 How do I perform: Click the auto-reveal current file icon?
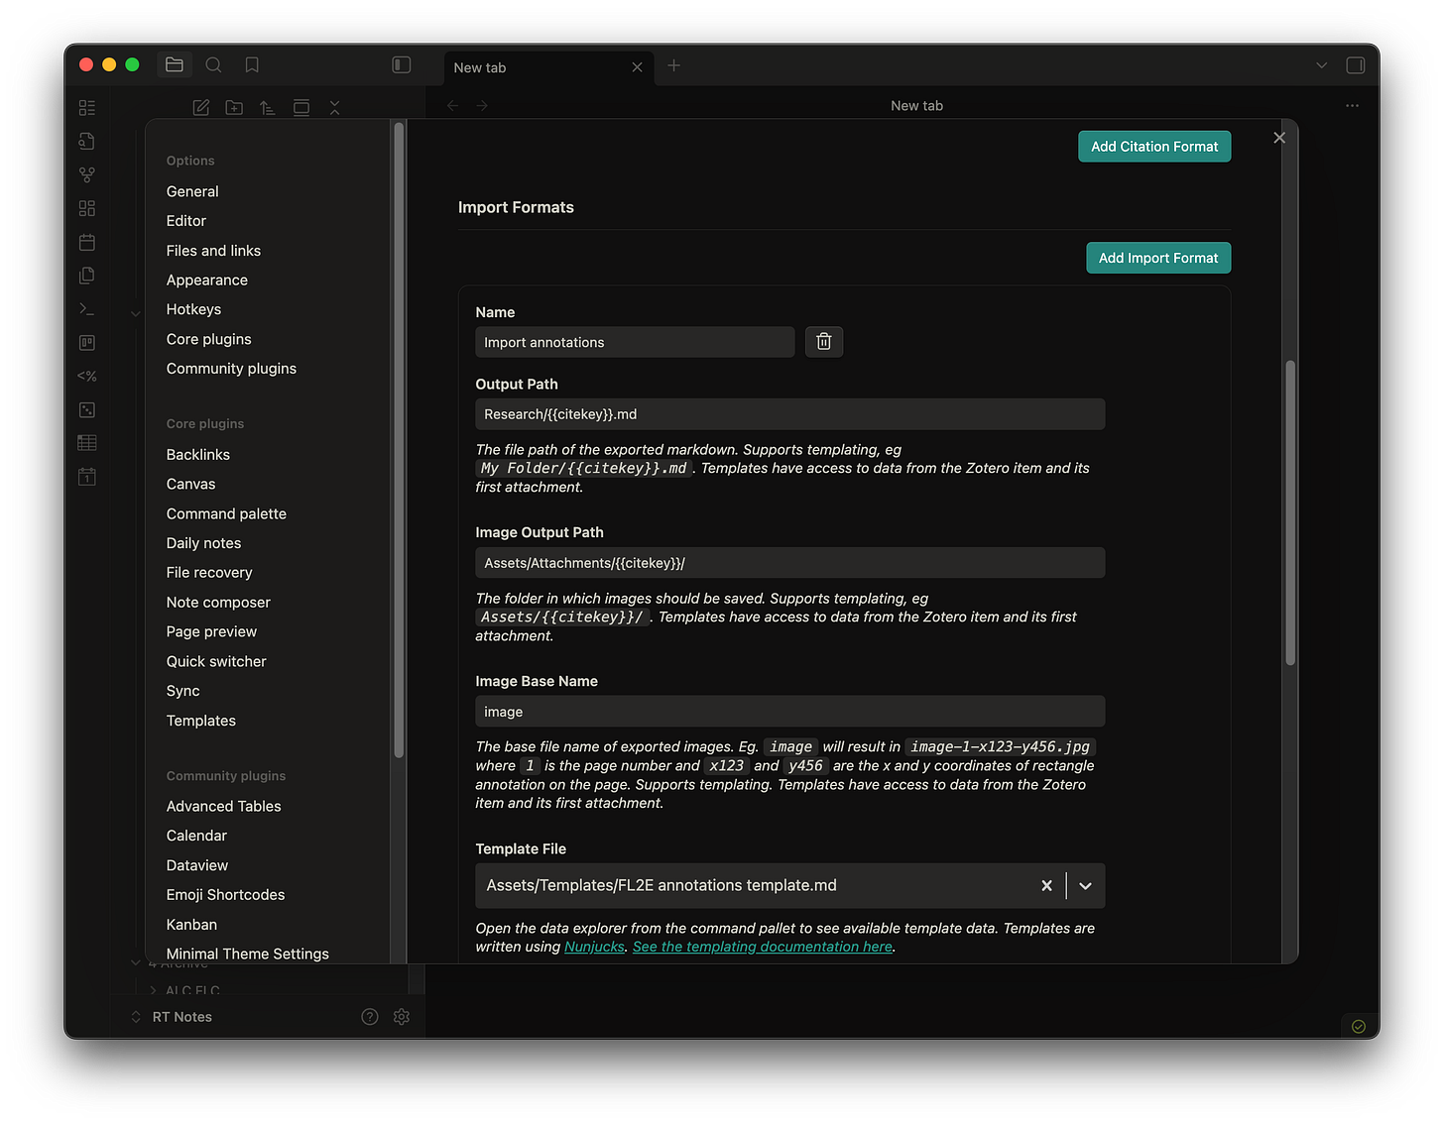pos(301,107)
